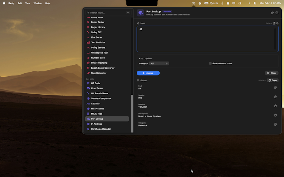The image size is (284, 177).
Task: Open the Window menu
Action: pyautogui.click(x=37, y=3)
